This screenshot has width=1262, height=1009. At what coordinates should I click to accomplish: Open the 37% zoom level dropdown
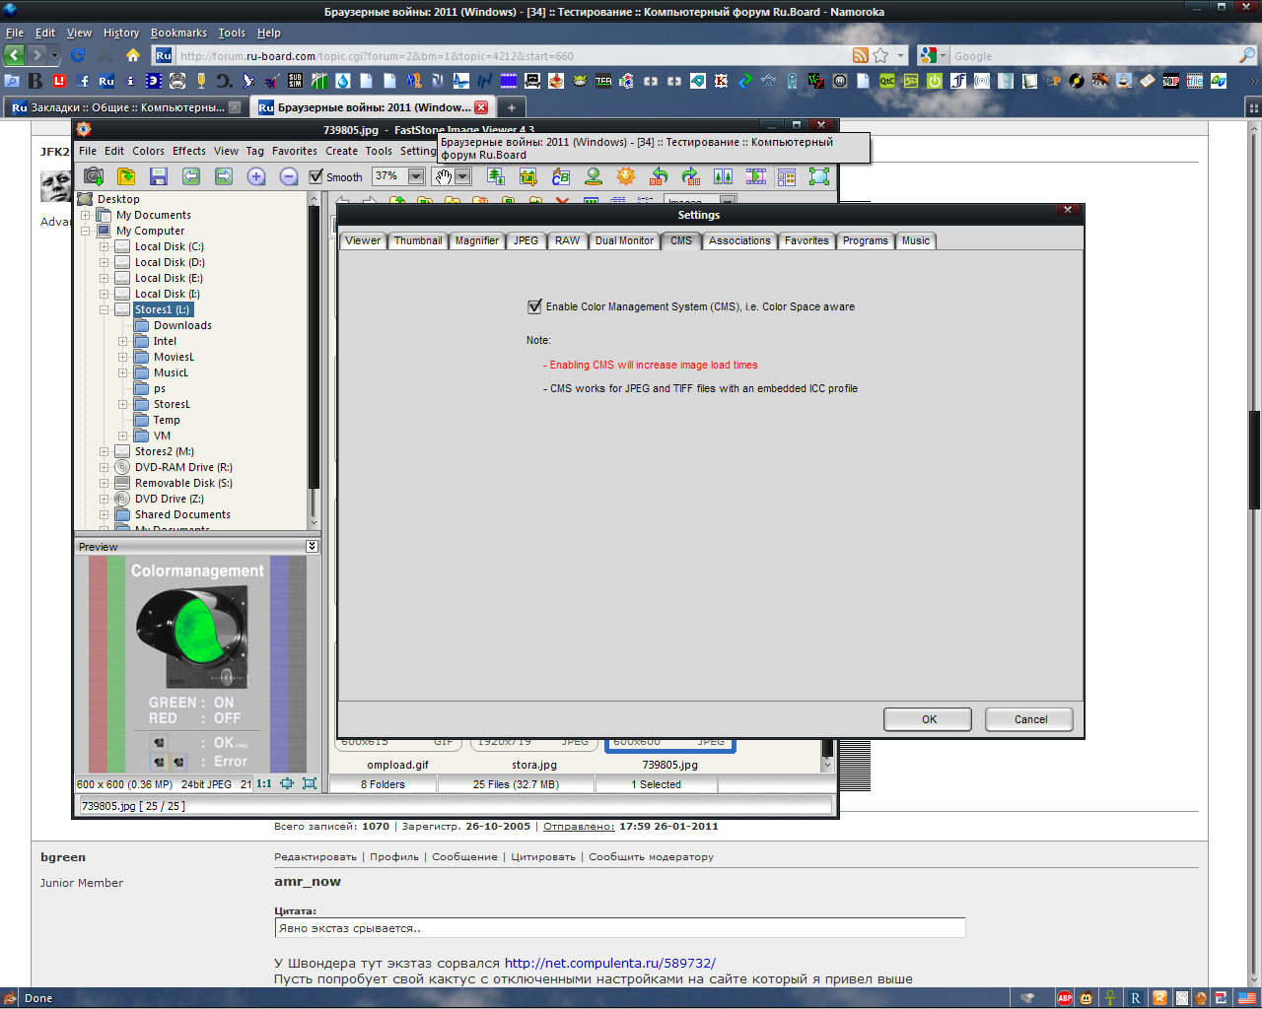click(x=416, y=176)
